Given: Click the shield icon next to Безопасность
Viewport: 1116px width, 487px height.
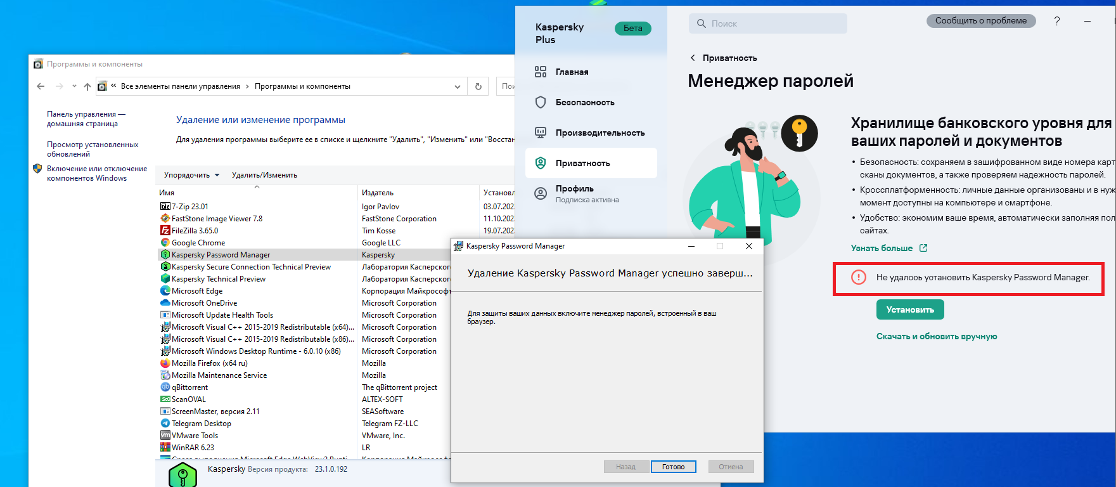Looking at the screenshot, I should pyautogui.click(x=541, y=102).
